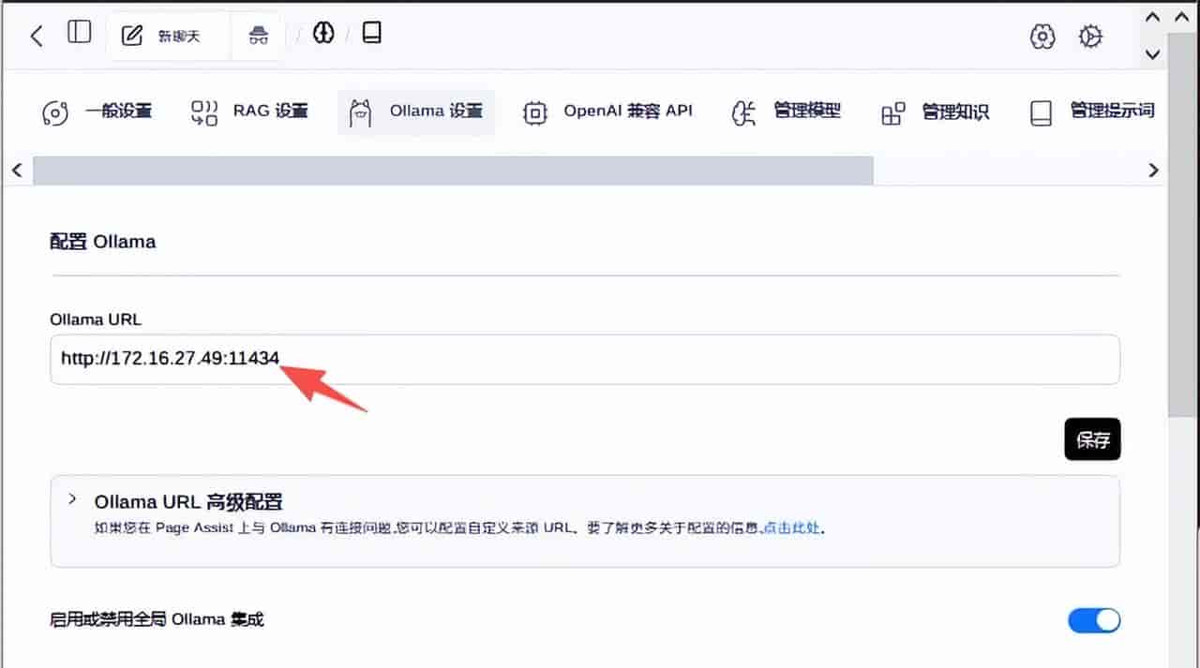Click the tab strip left scroll arrow

click(16, 170)
